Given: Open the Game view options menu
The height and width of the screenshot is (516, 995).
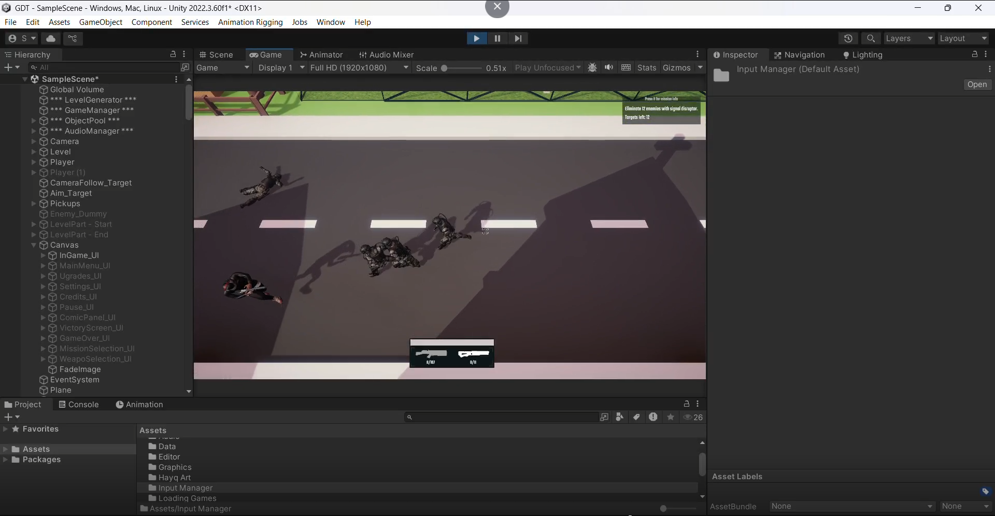Looking at the screenshot, I should click(x=698, y=54).
